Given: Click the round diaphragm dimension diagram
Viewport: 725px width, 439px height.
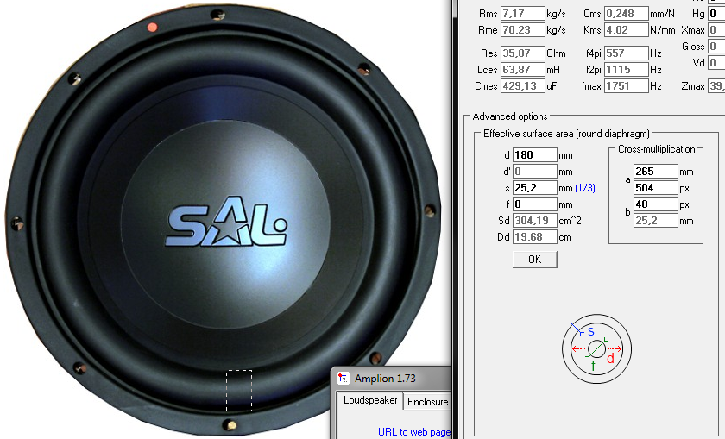Looking at the screenshot, I should [x=596, y=348].
